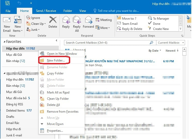
Task: Collapse the Favorites section
Action: [4, 42]
